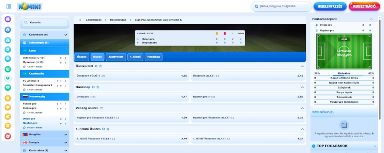Favorite the Feniks-pro vs Djoker-pro star
Image resolution: width=384 pixels, height=153 pixels.
click(24, 113)
